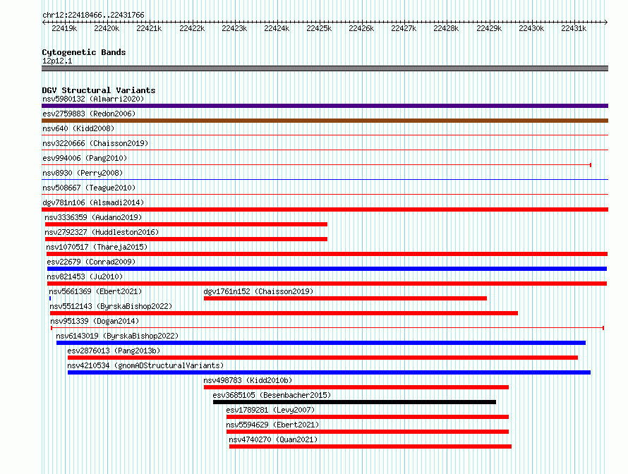Click the 22419k ruler tick label

tap(64, 28)
